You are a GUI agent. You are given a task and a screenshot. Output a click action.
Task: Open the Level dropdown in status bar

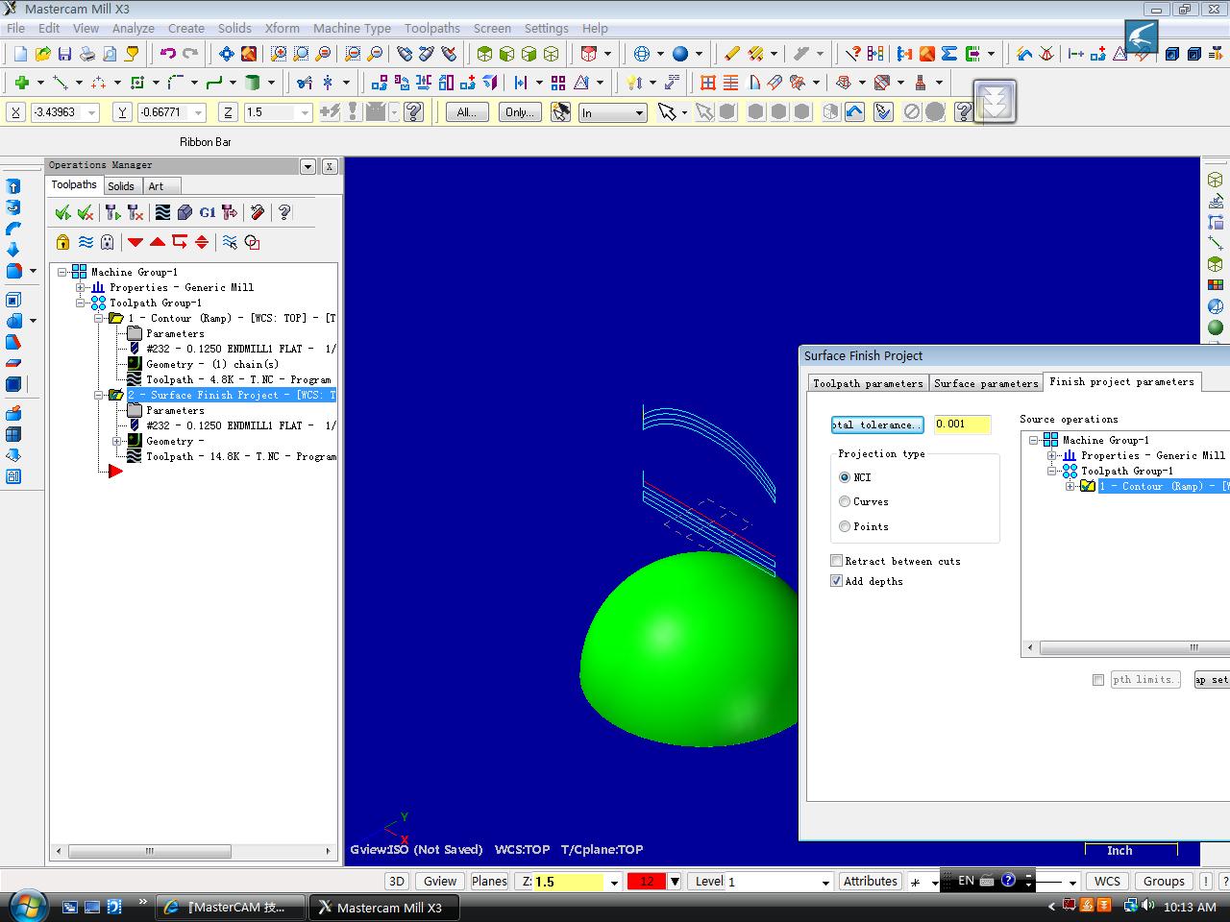click(825, 882)
